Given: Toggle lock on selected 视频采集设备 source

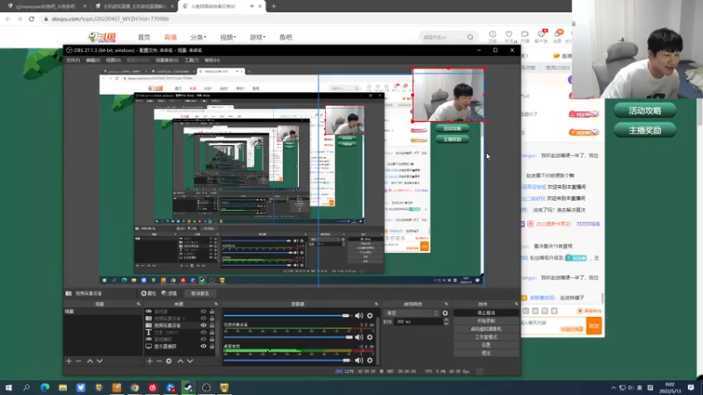Looking at the screenshot, I should click(x=212, y=325).
